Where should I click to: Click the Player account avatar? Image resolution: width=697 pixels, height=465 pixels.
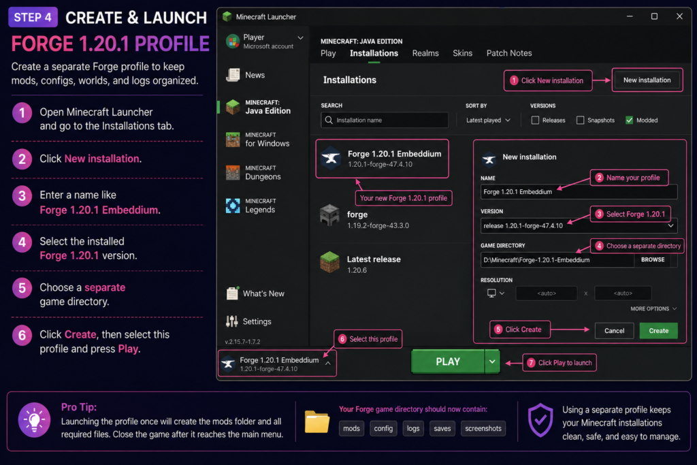pos(233,42)
